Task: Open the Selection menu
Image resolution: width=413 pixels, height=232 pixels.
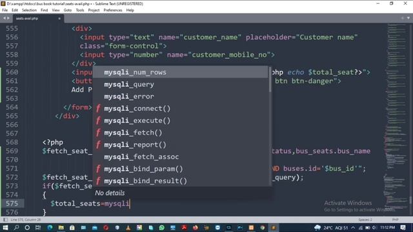Action: point(29,10)
